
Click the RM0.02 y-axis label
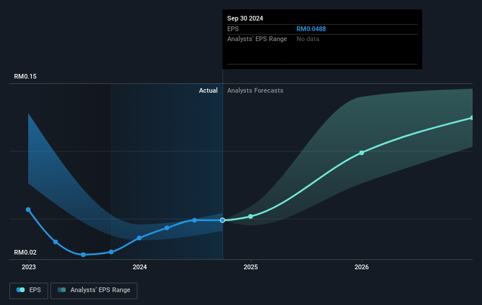[25, 252]
